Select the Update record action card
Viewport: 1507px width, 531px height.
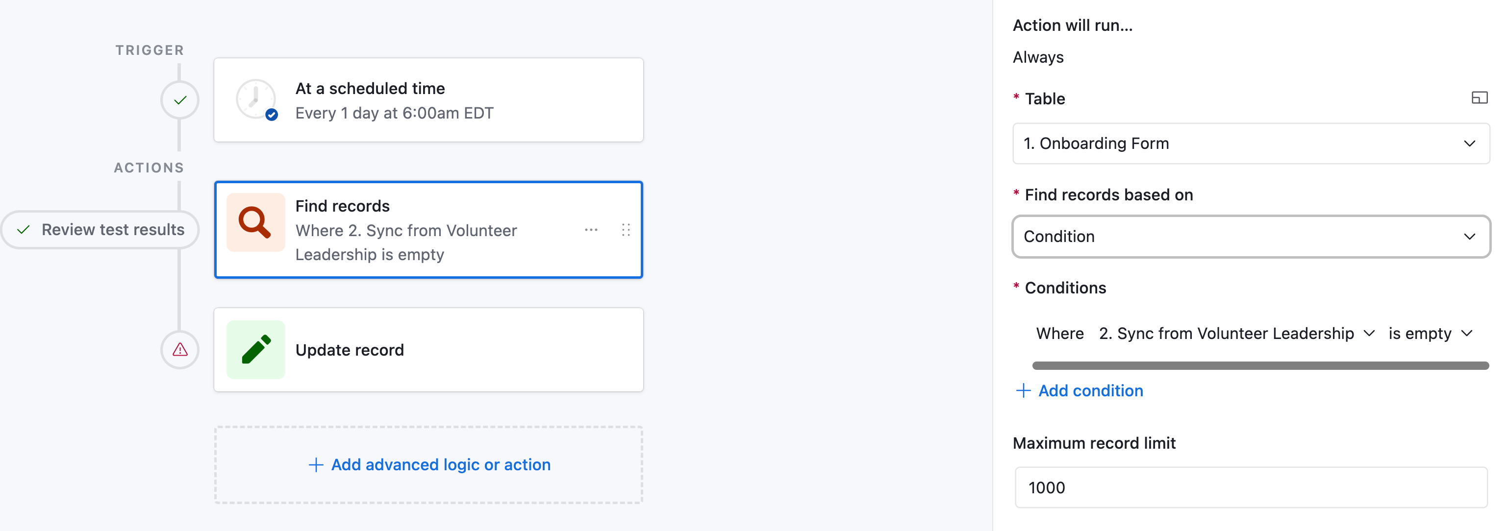pos(428,350)
